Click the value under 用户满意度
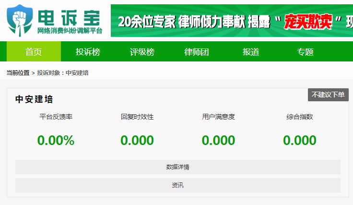 coord(218,140)
